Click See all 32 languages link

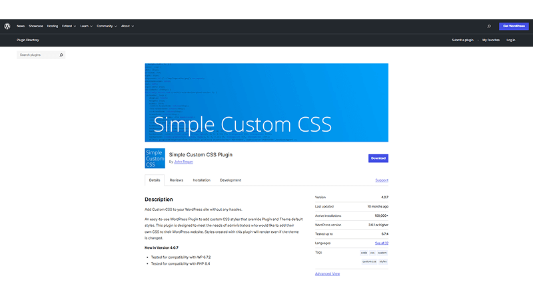[x=381, y=243]
